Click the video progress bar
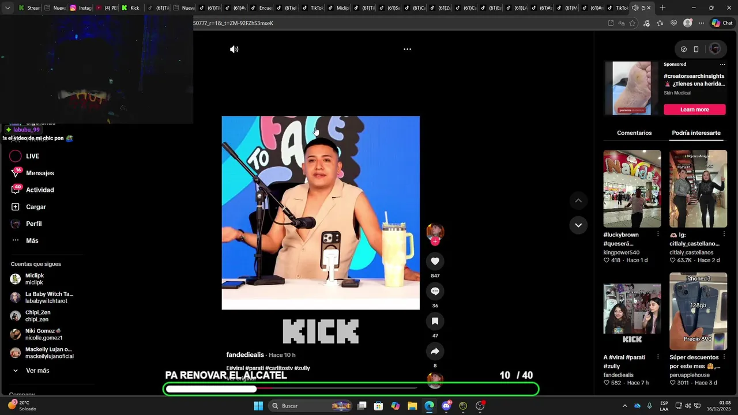This screenshot has width=738, height=415. (x=321, y=387)
